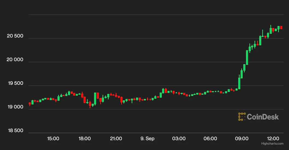
Task: Select the 12:00 time axis label
Action: pos(273,139)
